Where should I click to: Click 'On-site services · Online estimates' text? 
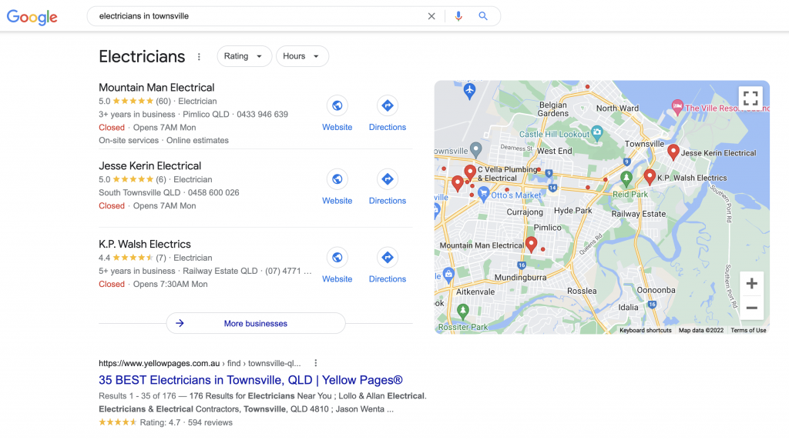coord(163,140)
